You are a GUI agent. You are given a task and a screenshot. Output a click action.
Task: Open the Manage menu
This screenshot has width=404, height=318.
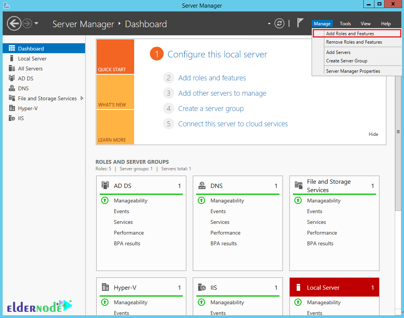pos(322,24)
